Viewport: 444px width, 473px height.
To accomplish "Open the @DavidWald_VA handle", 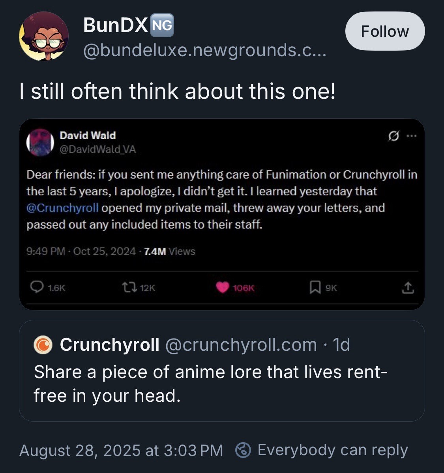I will [97, 149].
